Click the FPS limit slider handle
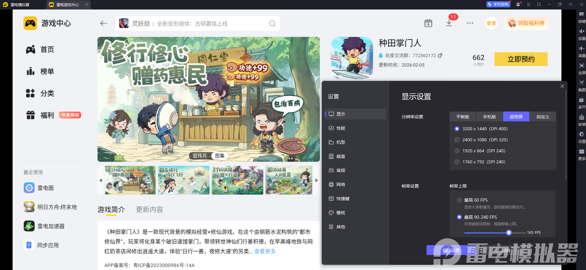The height and width of the screenshot is (270, 586). (x=509, y=233)
